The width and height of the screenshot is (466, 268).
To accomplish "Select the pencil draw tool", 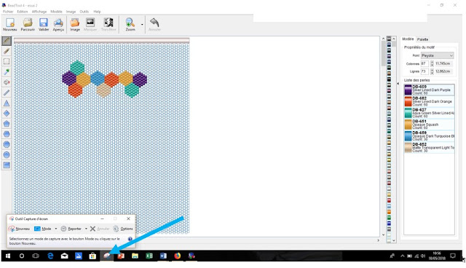I will 7,41.
